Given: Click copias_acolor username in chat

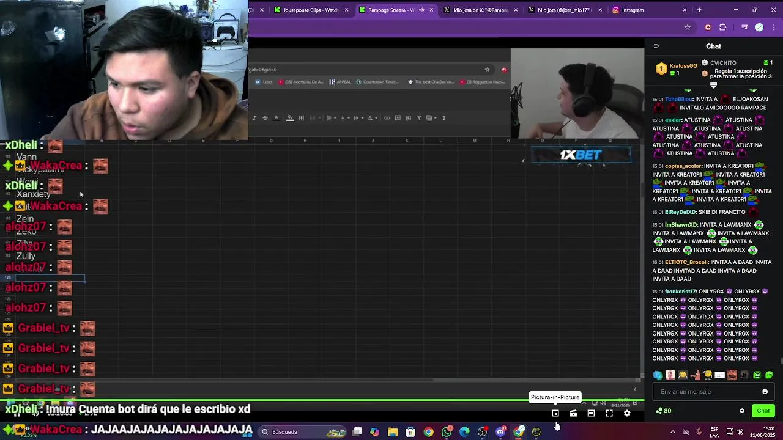Looking at the screenshot, I should point(683,166).
